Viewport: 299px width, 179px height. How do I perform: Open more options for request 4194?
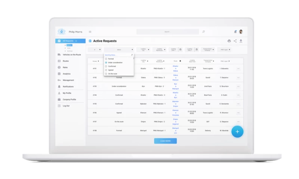[x=238, y=95]
